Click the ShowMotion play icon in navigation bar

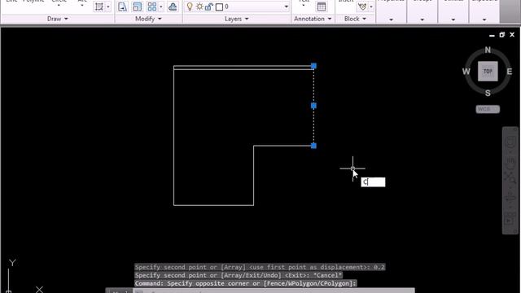pos(510,221)
